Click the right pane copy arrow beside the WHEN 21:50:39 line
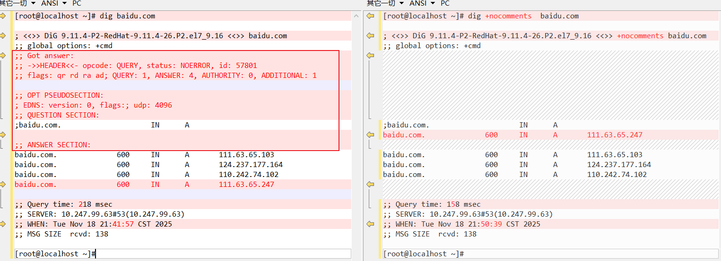Screen dimensions: 721x261 tap(371, 224)
